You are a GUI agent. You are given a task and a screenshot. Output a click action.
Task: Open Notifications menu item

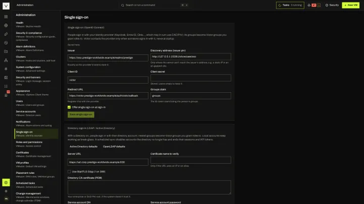[36, 123]
